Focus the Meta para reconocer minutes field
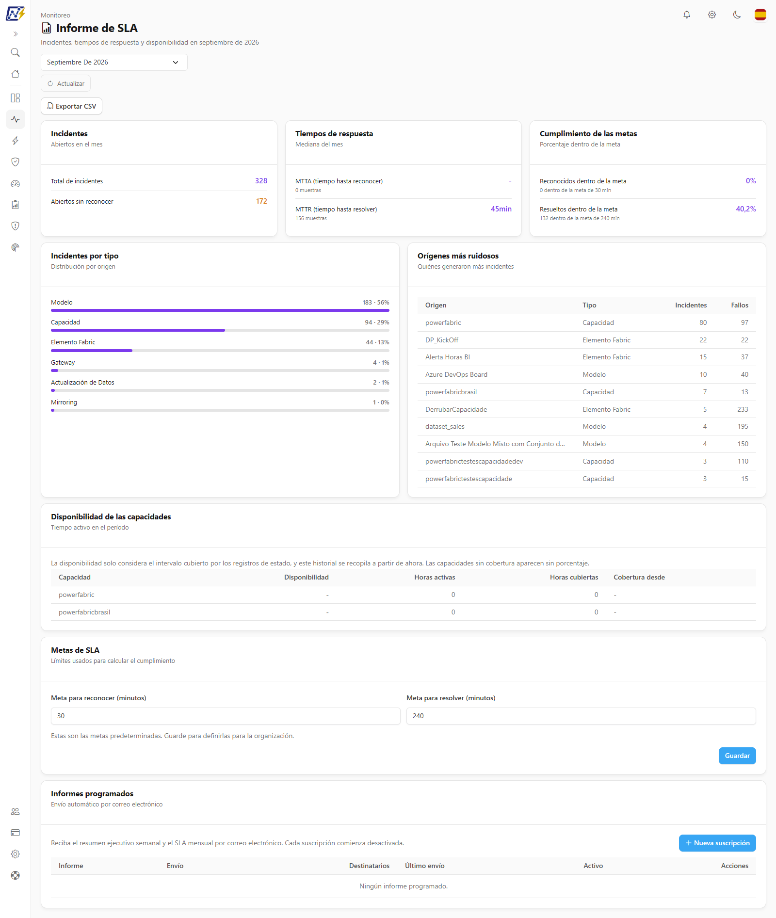The width and height of the screenshot is (776, 918). (226, 716)
